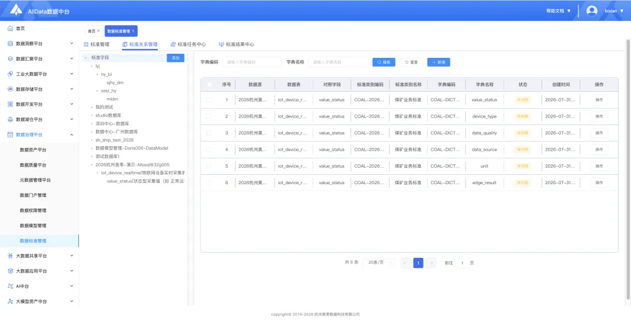
Task: Select the mldm tree item
Action: (x=112, y=99)
